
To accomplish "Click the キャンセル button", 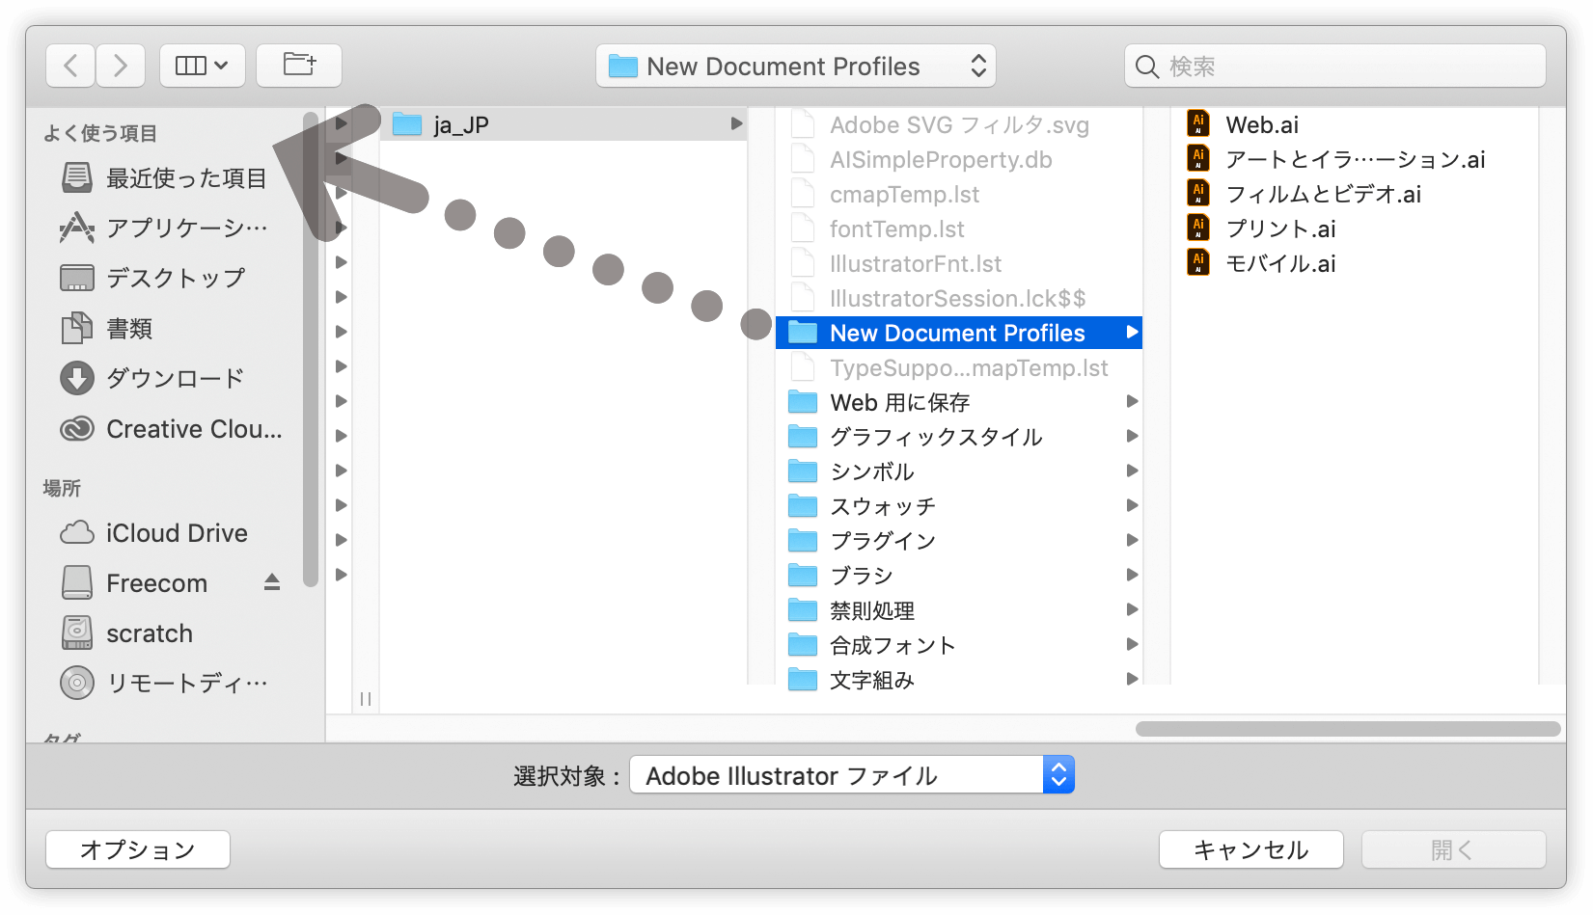I will pos(1251,849).
